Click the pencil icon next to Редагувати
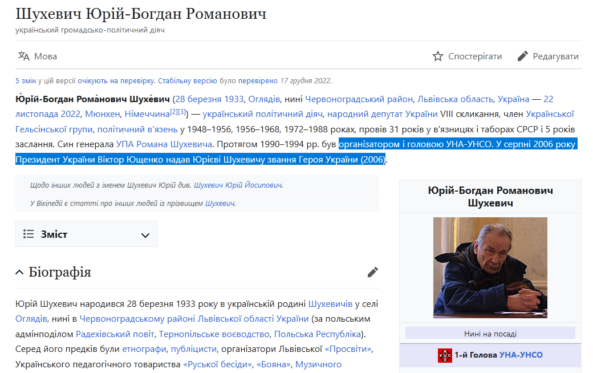593x373 pixels. [522, 56]
